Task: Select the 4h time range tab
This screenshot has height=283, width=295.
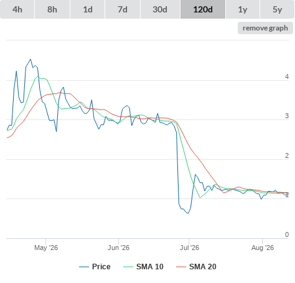Action: click(17, 9)
